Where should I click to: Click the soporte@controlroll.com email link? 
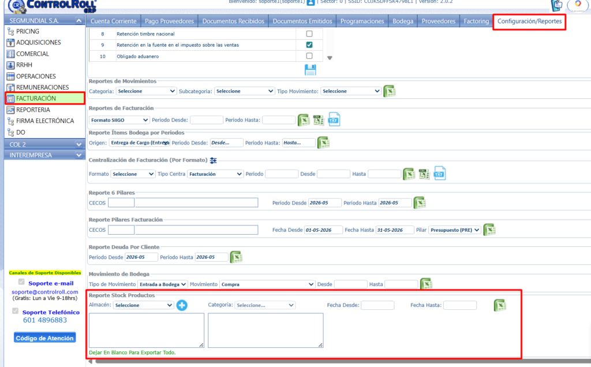(45, 292)
